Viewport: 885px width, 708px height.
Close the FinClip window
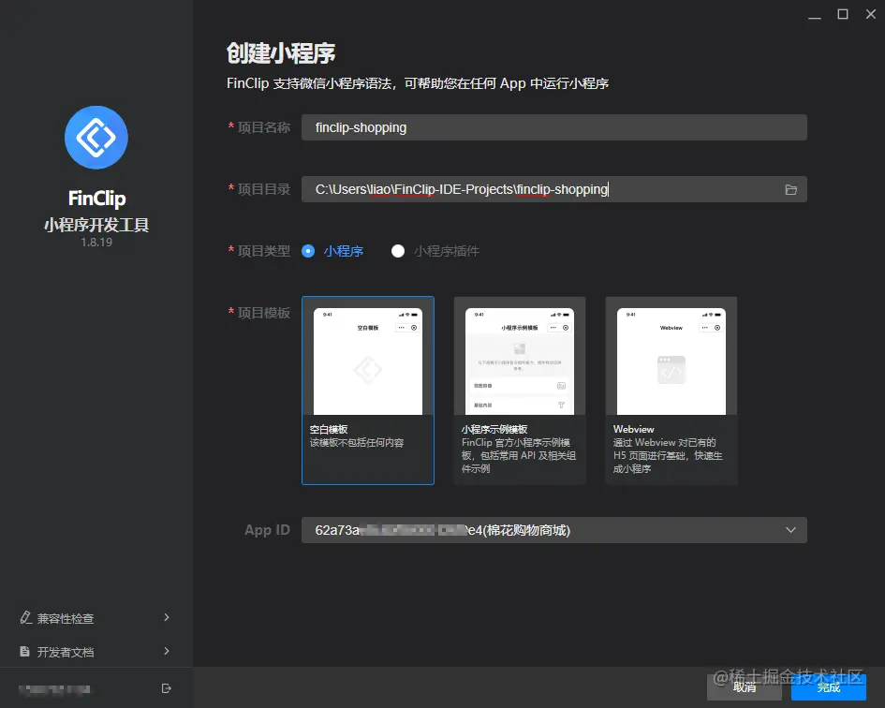[x=871, y=14]
